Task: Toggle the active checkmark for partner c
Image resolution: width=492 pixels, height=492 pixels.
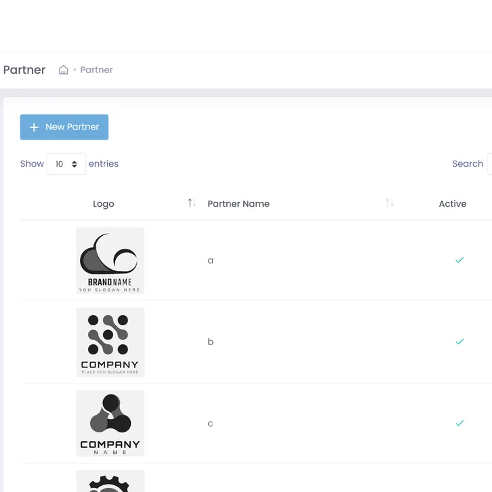Action: (459, 423)
